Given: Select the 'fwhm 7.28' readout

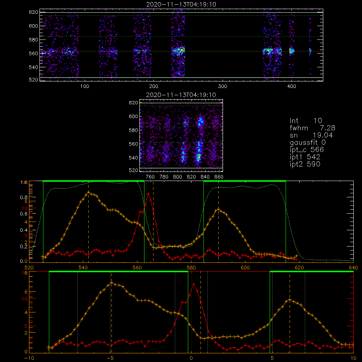Looking at the screenshot, I should coord(312,128).
